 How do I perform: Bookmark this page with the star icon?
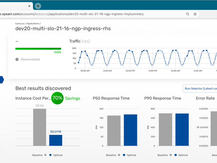[x=195, y=14]
